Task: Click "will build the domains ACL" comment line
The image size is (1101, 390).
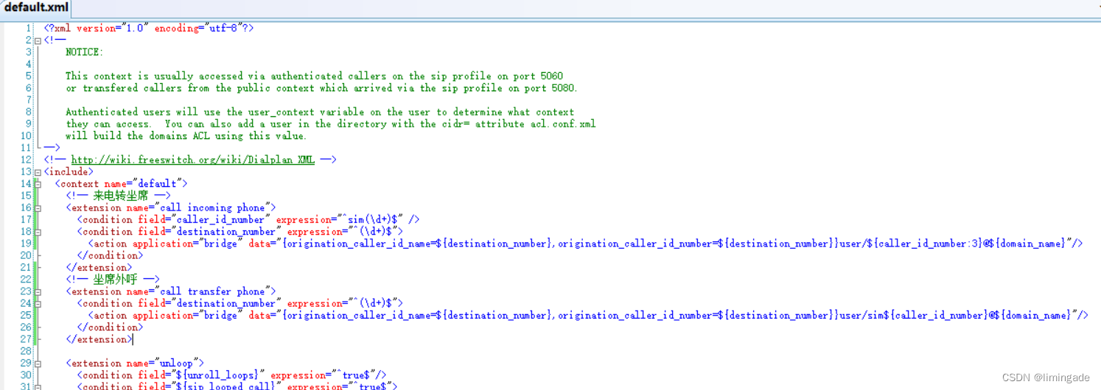Action: click(186, 136)
